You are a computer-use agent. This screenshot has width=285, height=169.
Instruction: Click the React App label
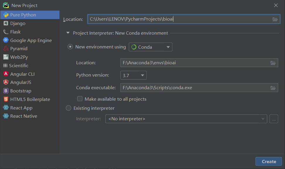point(21,108)
